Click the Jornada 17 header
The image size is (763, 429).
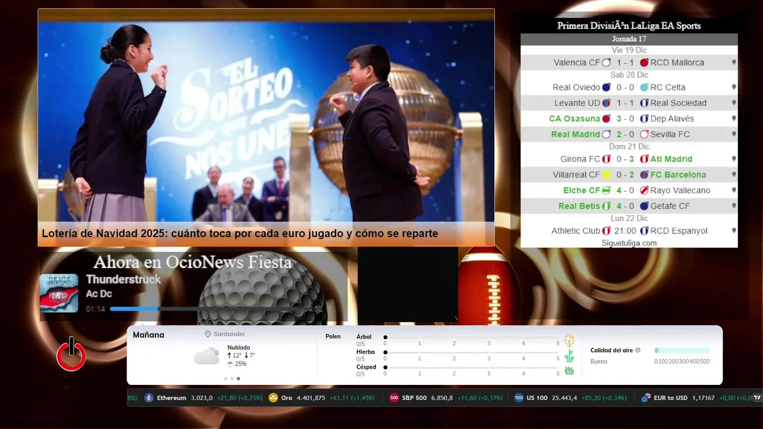click(629, 39)
